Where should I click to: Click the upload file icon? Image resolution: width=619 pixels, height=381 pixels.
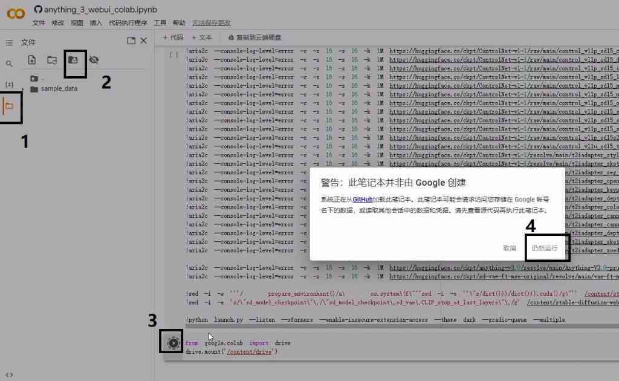(32, 60)
